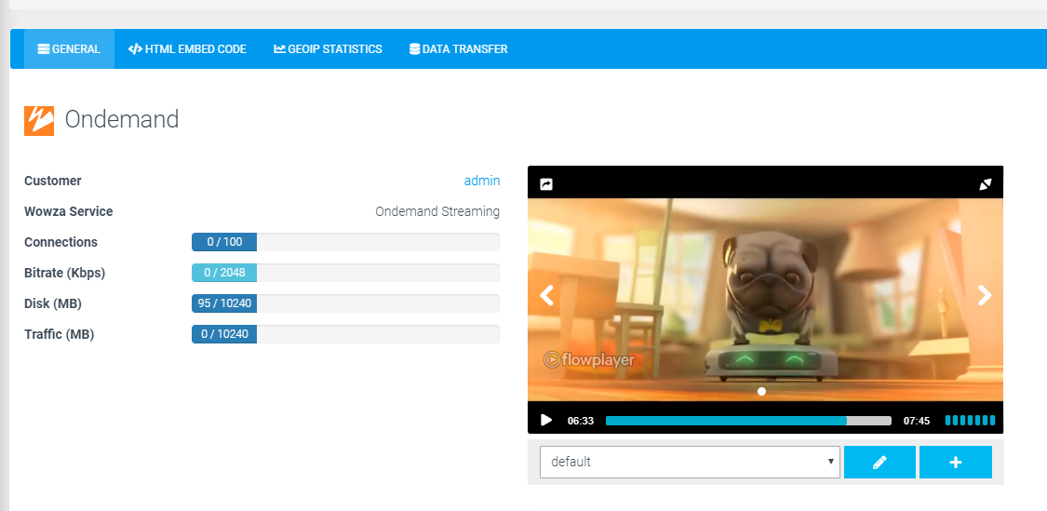The image size is (1047, 511).
Task: Click the Customer label
Action: (x=53, y=181)
